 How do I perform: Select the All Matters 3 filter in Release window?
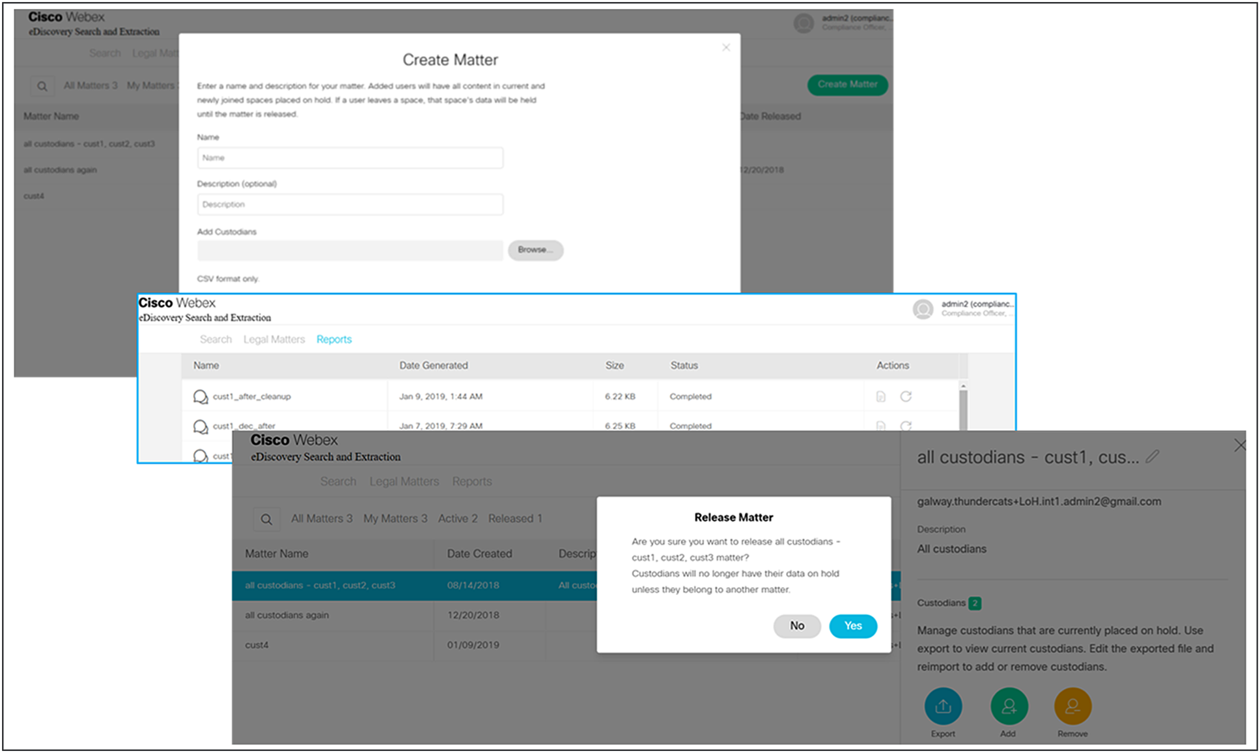coord(322,519)
